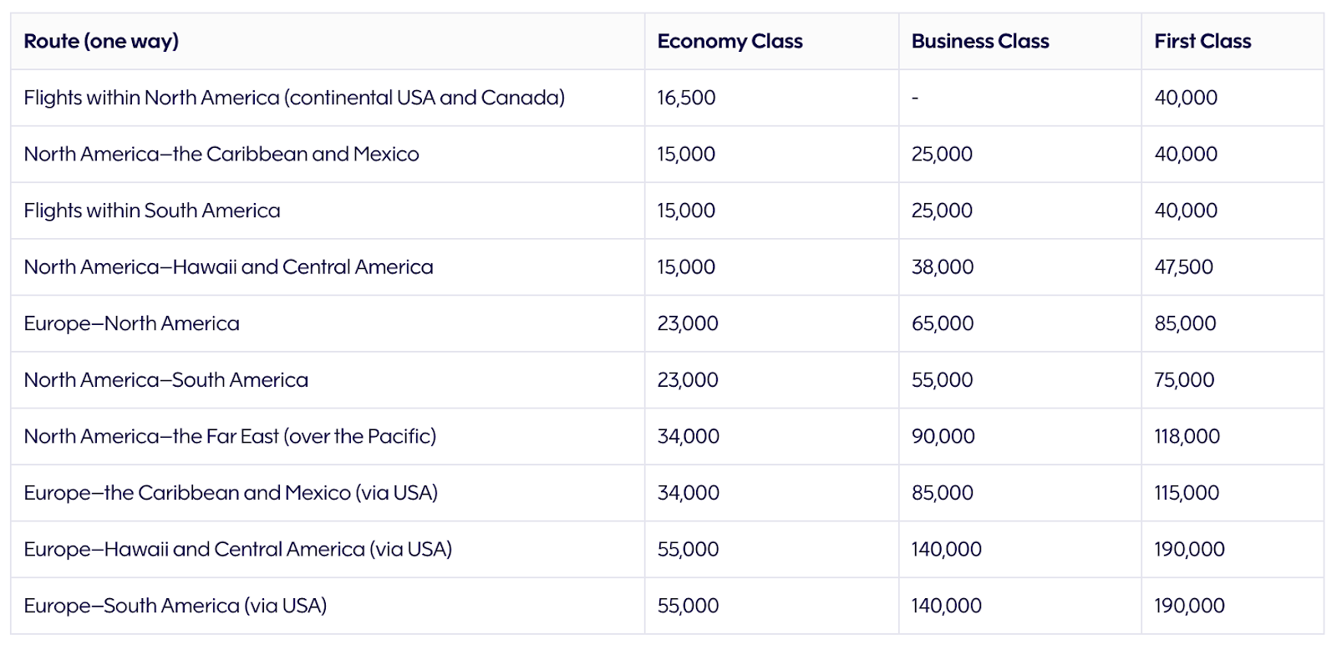This screenshot has width=1337, height=650.
Task: Click 38,000 business value for Hawaii route
Action: pyautogui.click(x=943, y=267)
